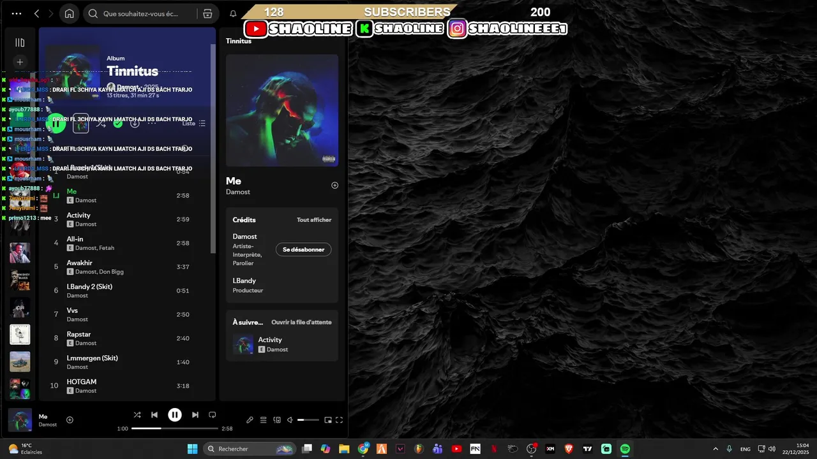Open File Explorer from taskbar

tap(344, 449)
